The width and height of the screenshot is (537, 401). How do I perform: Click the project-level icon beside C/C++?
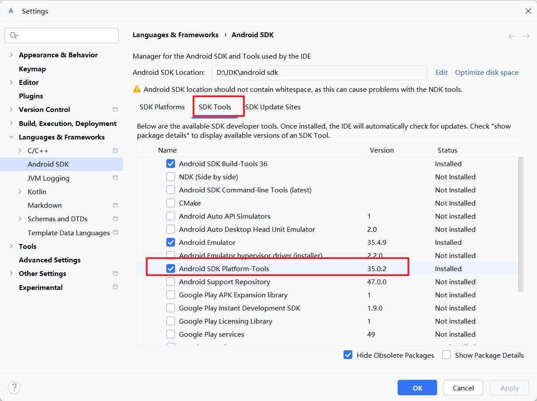pos(116,150)
